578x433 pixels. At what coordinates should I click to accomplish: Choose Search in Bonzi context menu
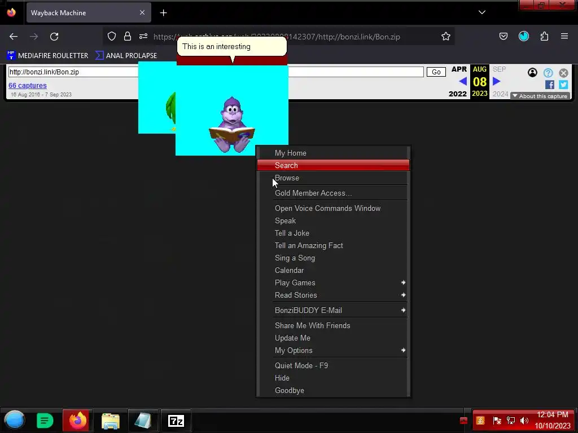(333, 165)
